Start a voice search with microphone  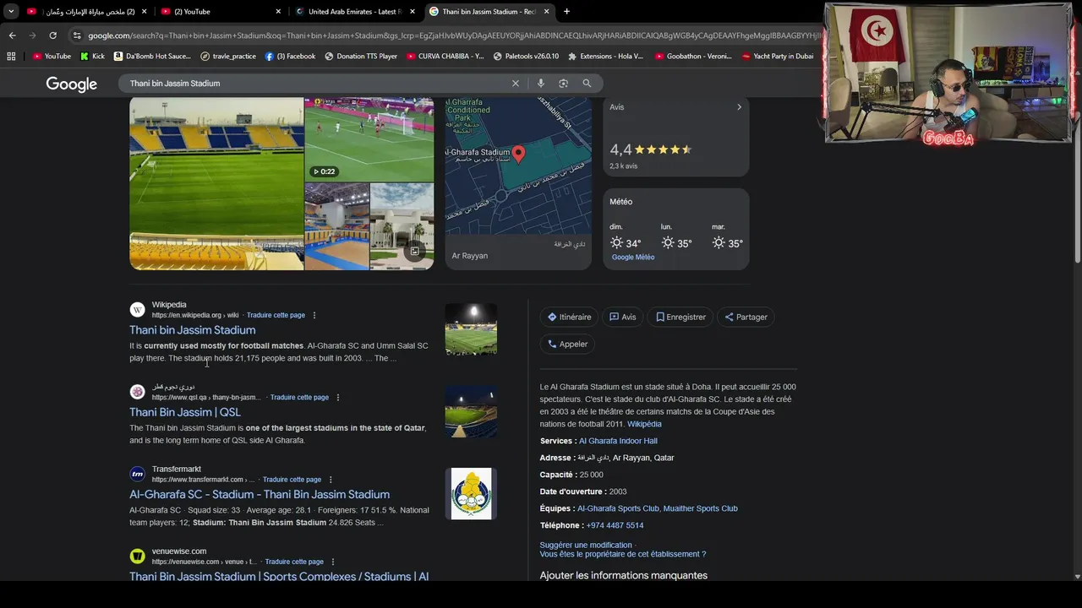pos(540,83)
